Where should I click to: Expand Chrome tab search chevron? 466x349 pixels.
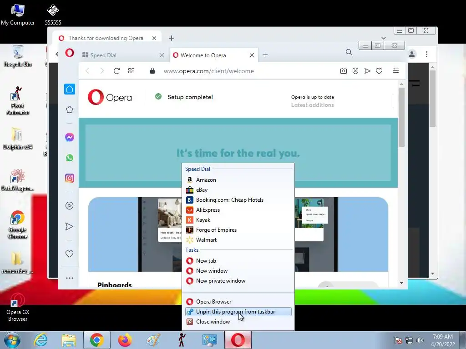(x=384, y=38)
